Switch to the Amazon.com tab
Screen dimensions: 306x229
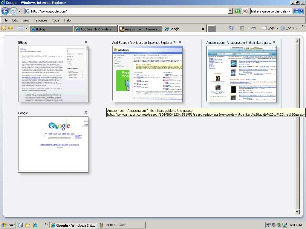[x=140, y=29]
